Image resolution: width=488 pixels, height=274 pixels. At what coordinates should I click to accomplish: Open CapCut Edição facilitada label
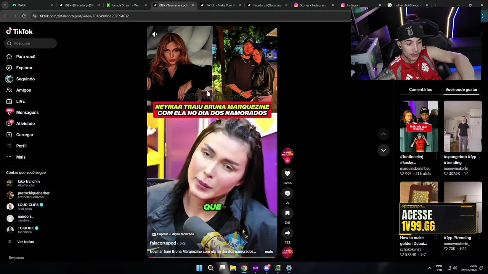173,234
